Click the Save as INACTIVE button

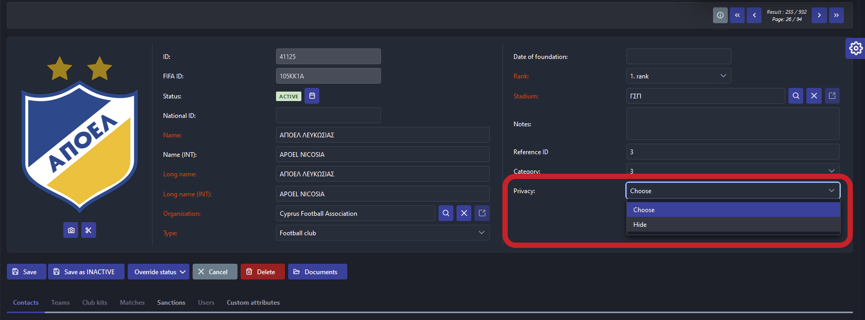tap(86, 272)
